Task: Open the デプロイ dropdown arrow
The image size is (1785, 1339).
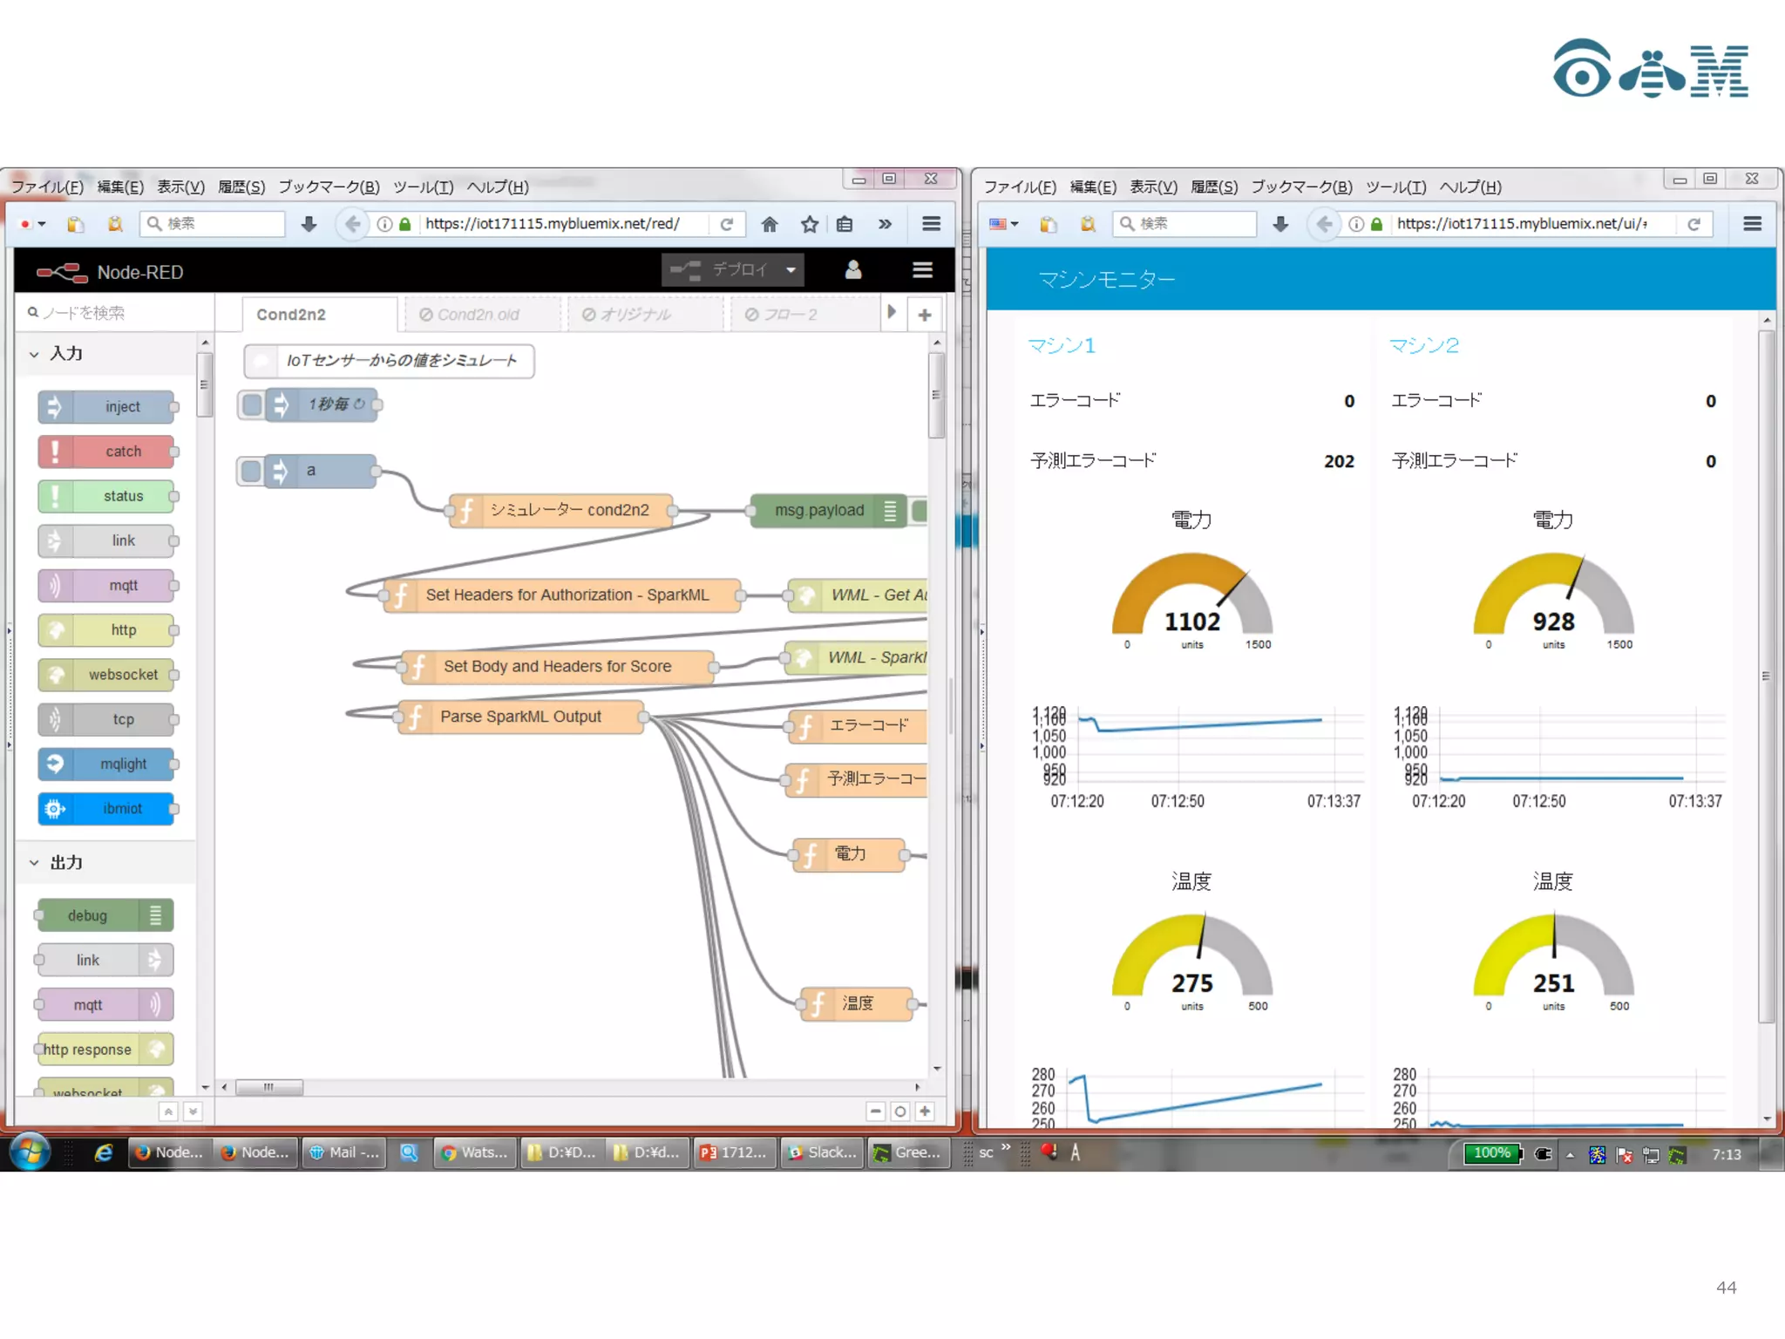Action: click(791, 270)
